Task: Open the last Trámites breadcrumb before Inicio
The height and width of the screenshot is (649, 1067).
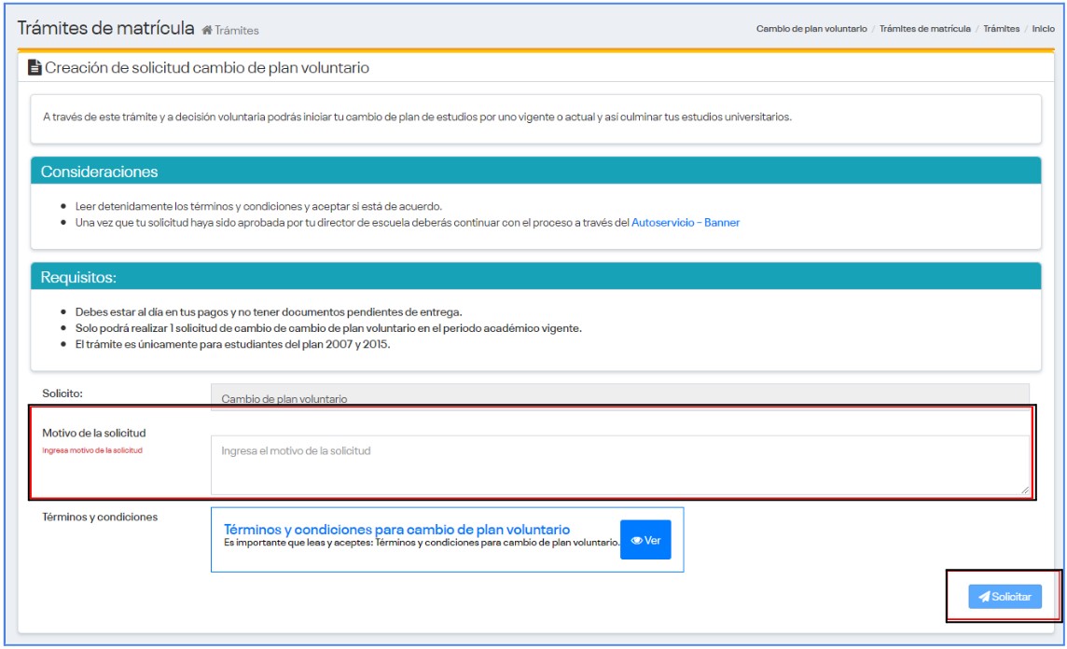Action: [x=1001, y=29]
